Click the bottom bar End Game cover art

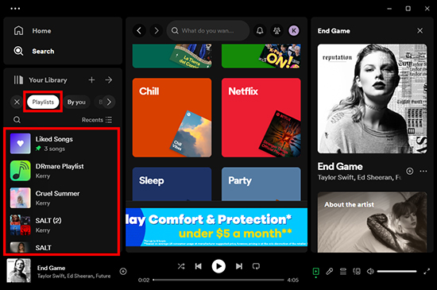coord(19,270)
